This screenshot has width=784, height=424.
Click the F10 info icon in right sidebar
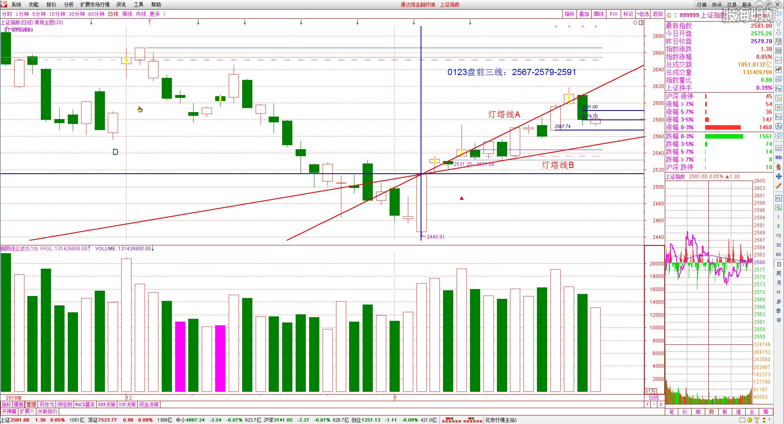(779, 89)
